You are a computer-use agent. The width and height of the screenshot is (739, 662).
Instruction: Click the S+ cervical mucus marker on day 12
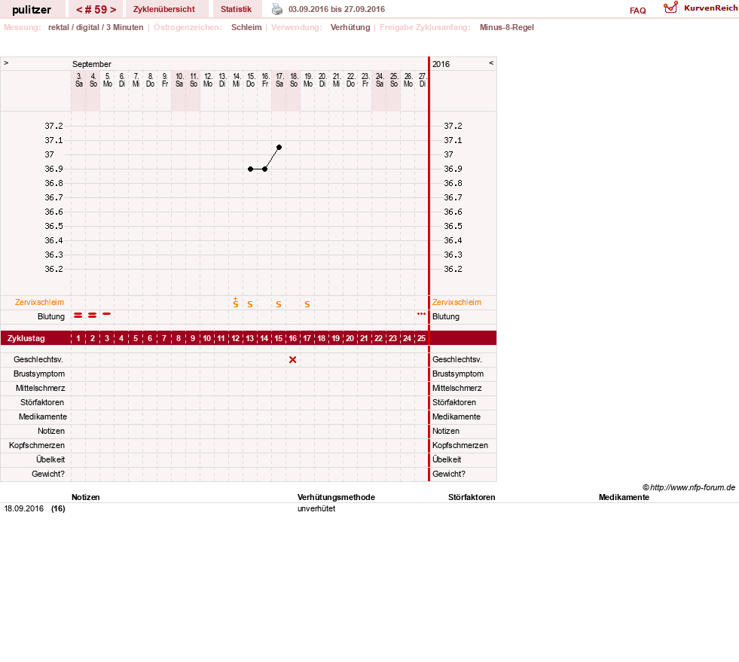(236, 303)
